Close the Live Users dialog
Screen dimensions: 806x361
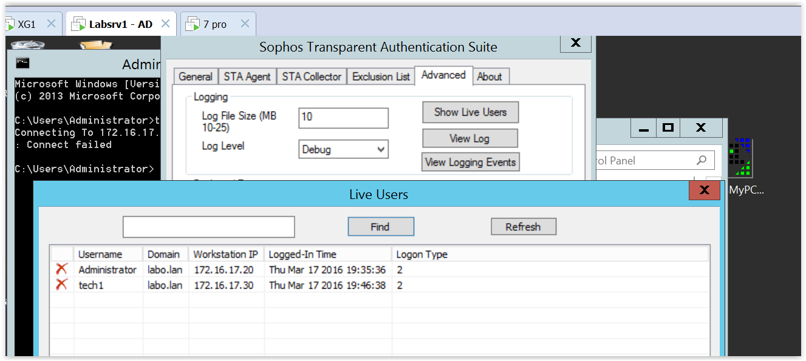[x=705, y=190]
